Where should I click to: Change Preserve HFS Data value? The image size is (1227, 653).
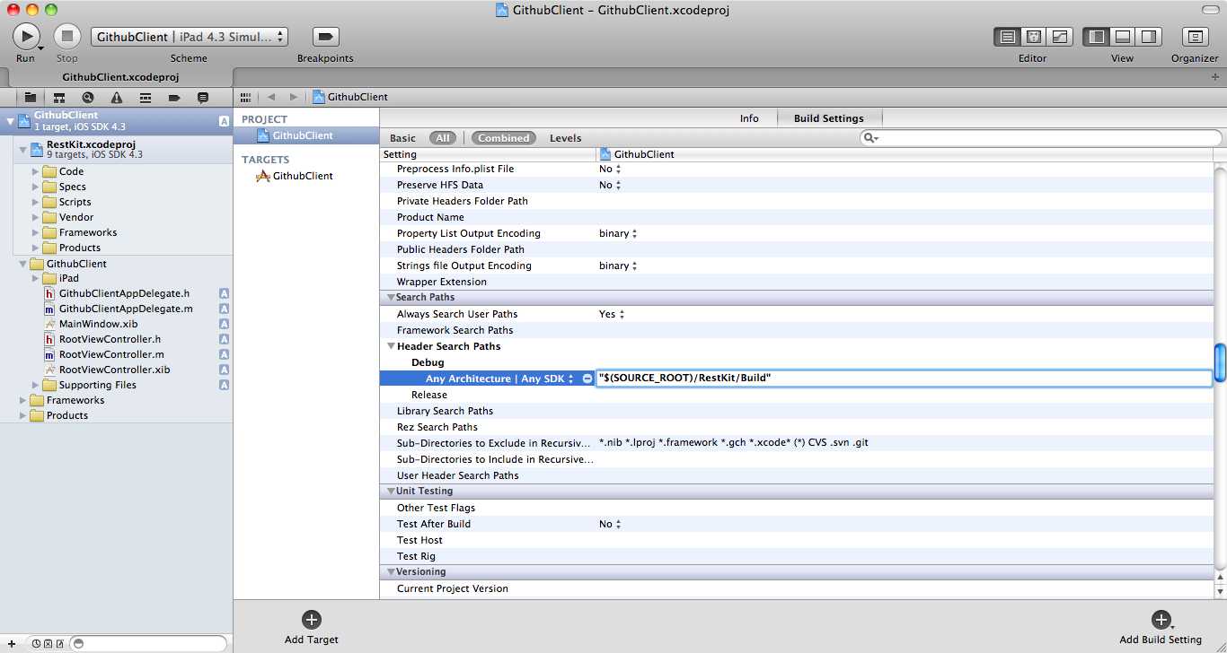click(610, 185)
